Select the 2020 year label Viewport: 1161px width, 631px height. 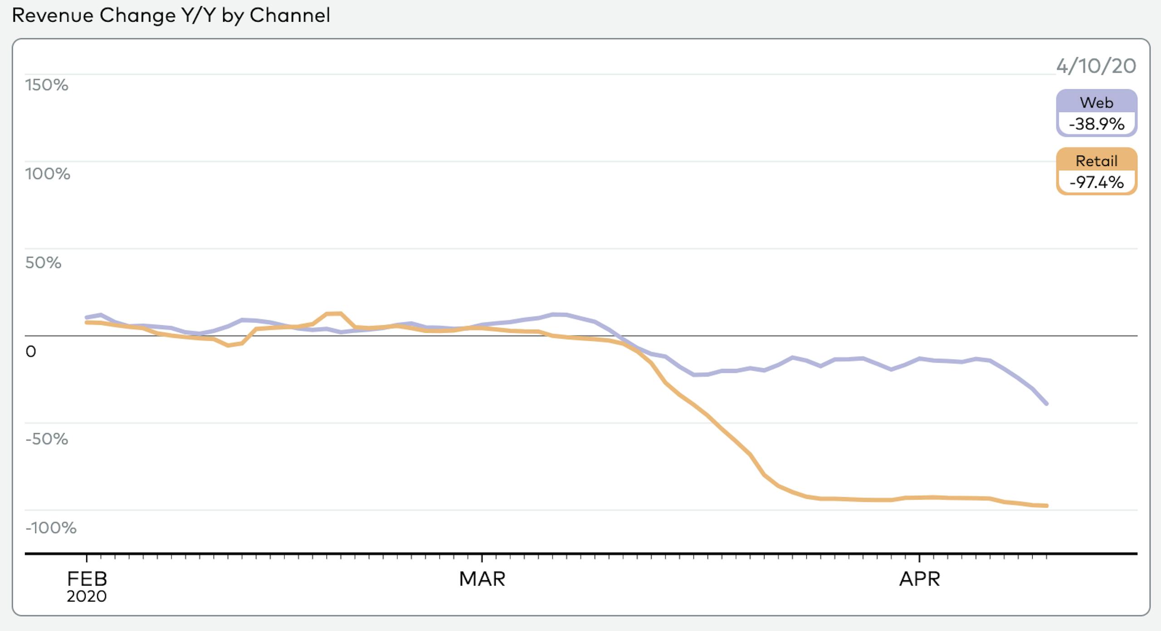pyautogui.click(x=87, y=596)
